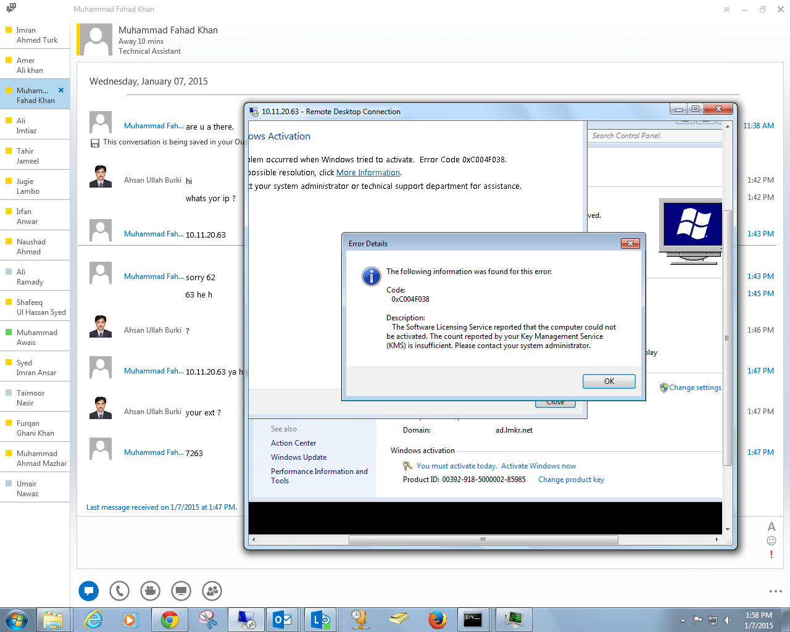790x632 pixels.
Task: Show hidden system tray icons arrow
Action: (x=683, y=620)
